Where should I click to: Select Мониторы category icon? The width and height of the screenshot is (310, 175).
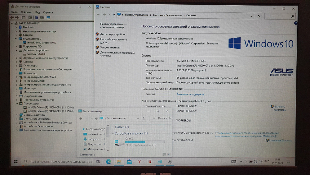pyautogui.click(x=21, y=88)
